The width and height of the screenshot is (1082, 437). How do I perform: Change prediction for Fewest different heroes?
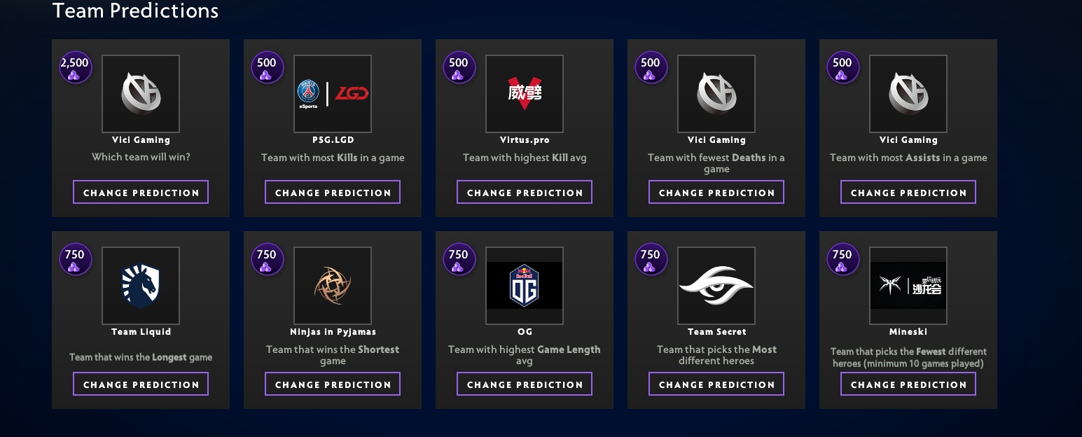[x=908, y=384]
